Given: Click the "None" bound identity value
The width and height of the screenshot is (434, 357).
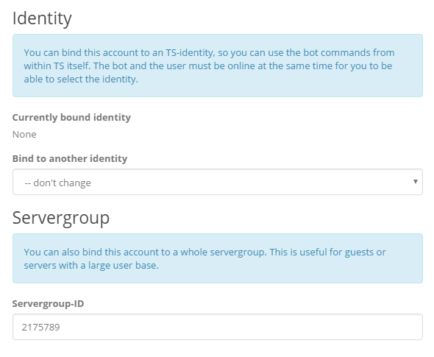Looking at the screenshot, I should point(24,134).
